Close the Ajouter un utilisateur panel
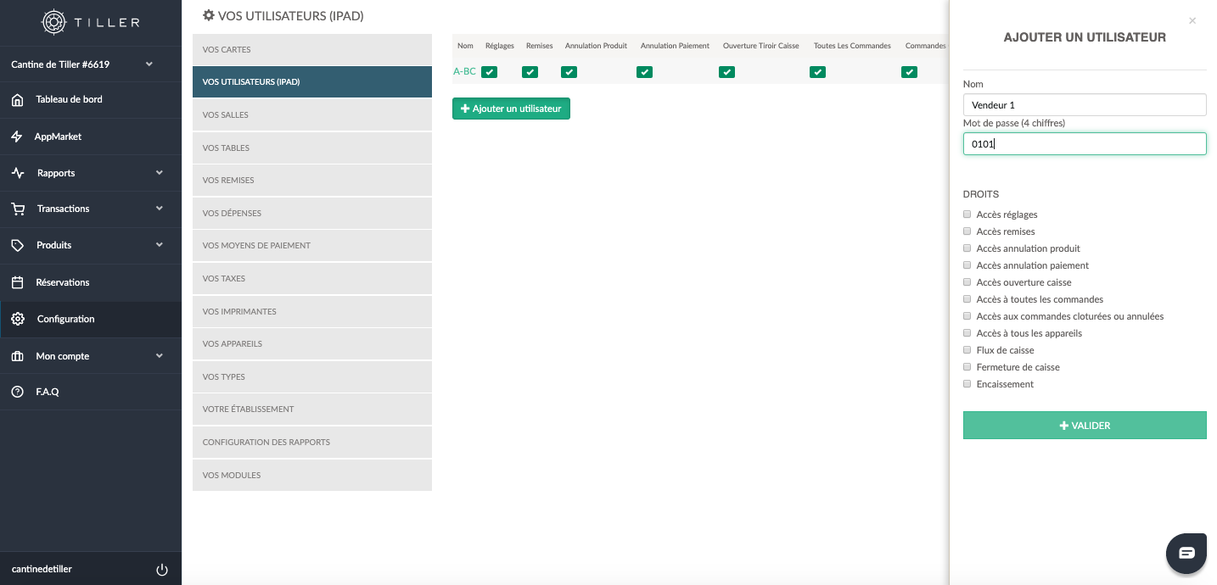This screenshot has height=585, width=1217. tap(1192, 21)
